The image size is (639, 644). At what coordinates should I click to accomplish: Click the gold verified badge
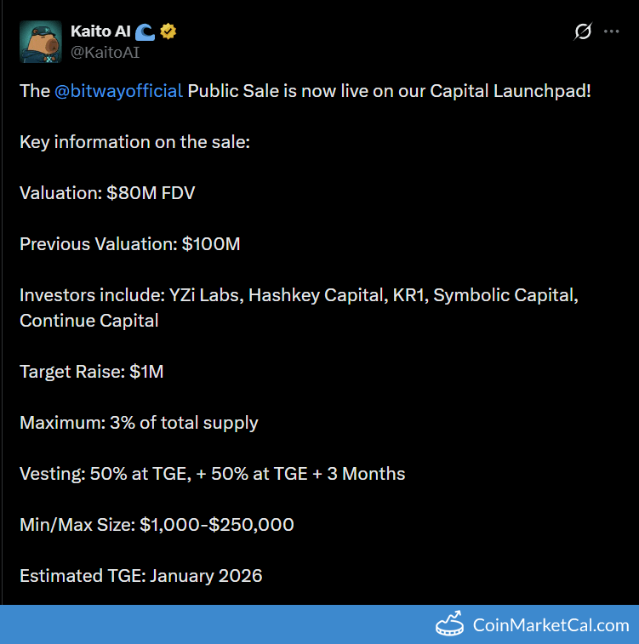[168, 31]
